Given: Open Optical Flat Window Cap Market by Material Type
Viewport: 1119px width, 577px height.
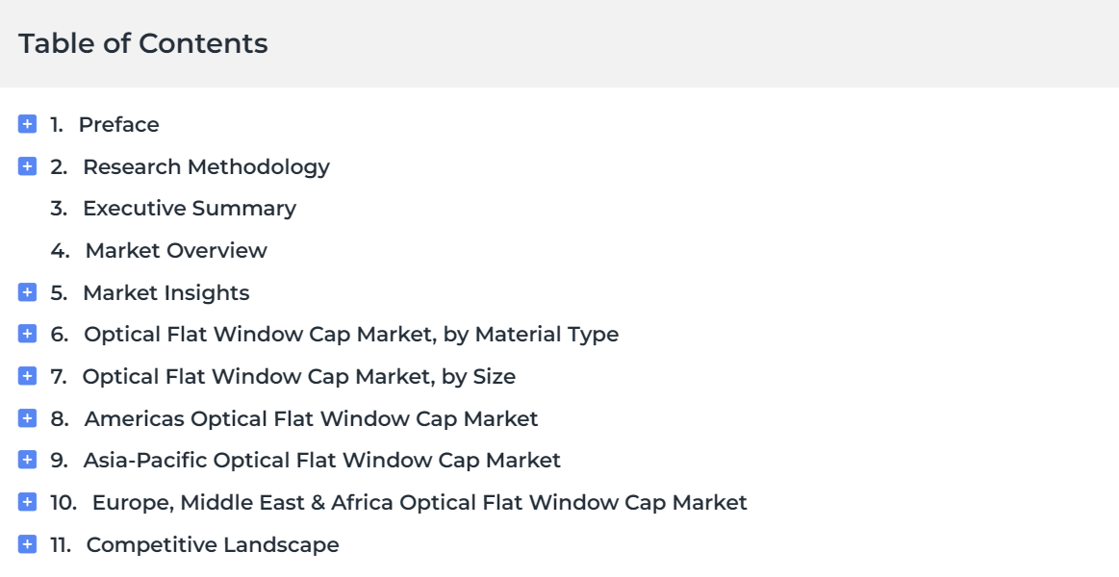Looking at the screenshot, I should pyautogui.click(x=351, y=335).
